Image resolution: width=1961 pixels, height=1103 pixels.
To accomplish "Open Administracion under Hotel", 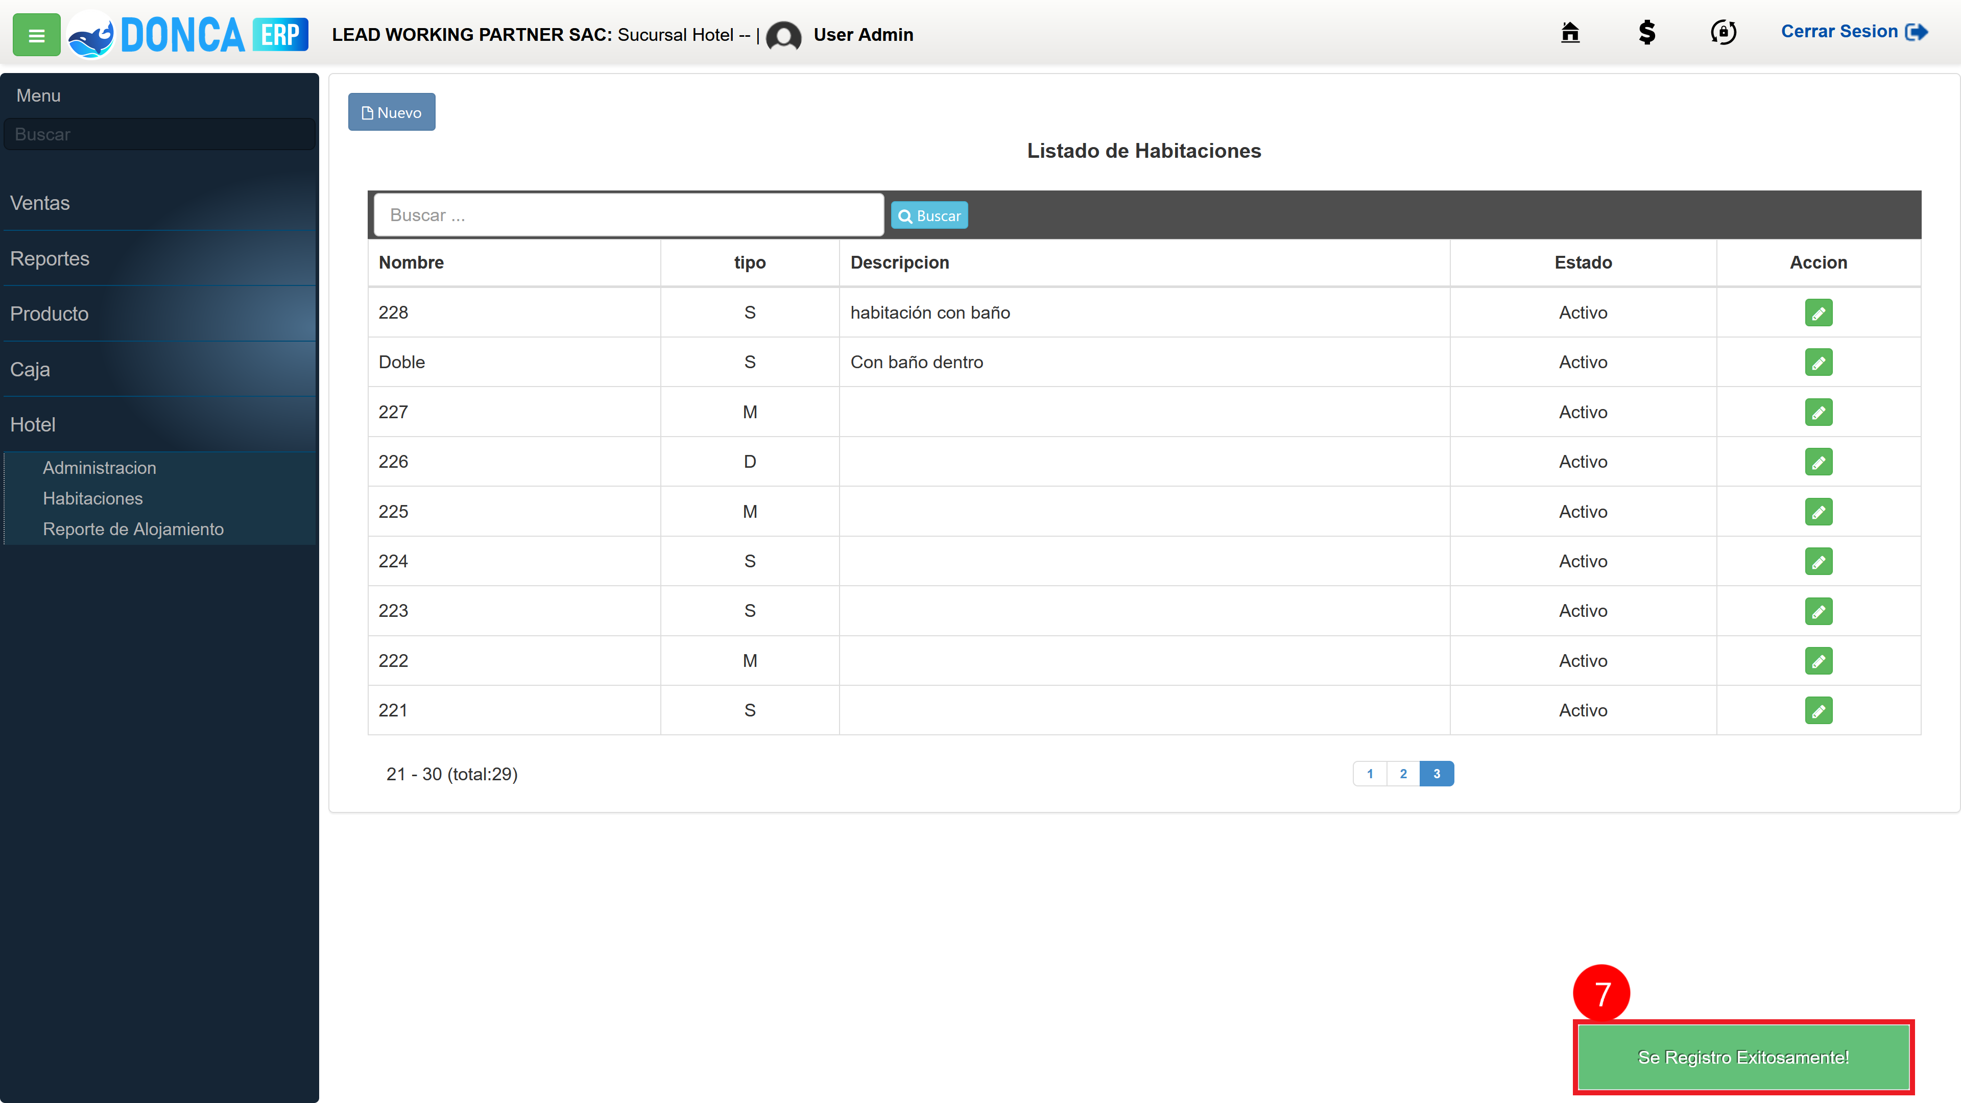I will tap(99, 467).
